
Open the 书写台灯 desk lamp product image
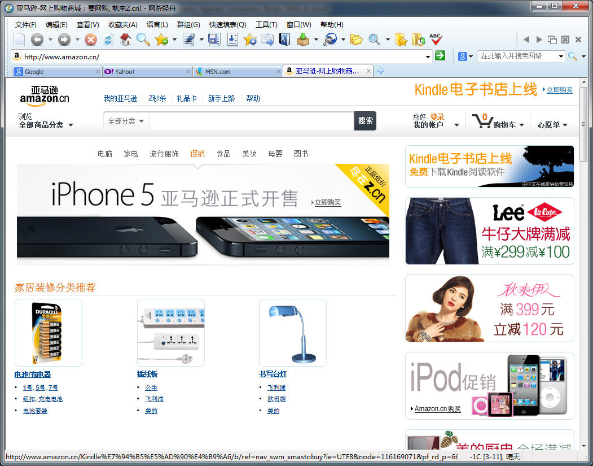(x=293, y=333)
